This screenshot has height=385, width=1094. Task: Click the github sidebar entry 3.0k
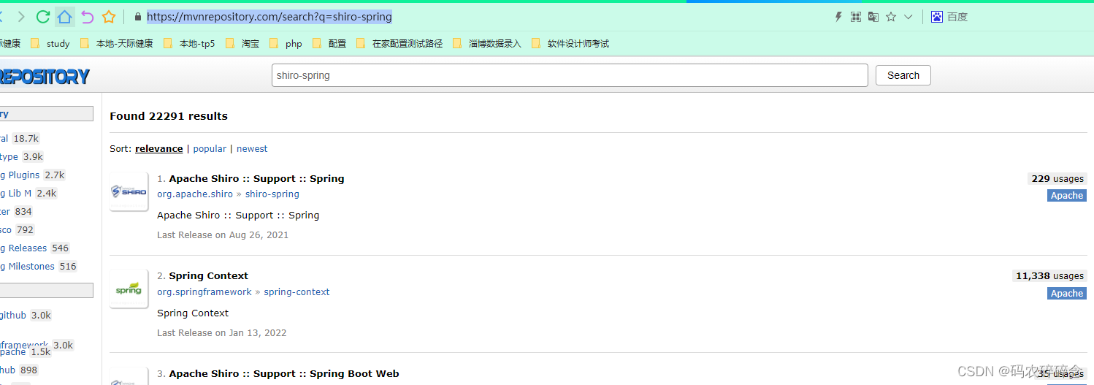click(26, 315)
